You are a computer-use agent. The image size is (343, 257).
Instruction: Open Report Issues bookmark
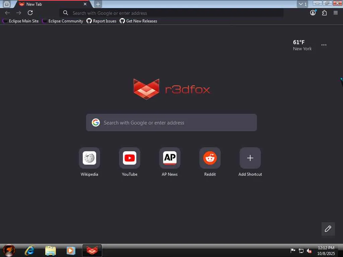(101, 21)
